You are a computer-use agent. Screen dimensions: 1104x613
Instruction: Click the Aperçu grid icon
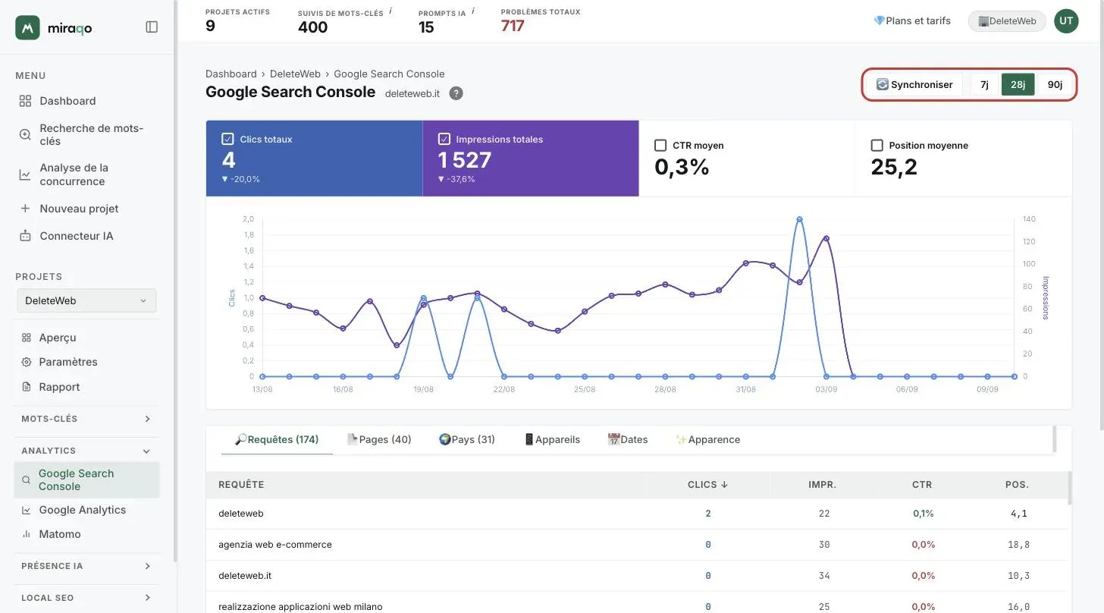pyautogui.click(x=27, y=338)
